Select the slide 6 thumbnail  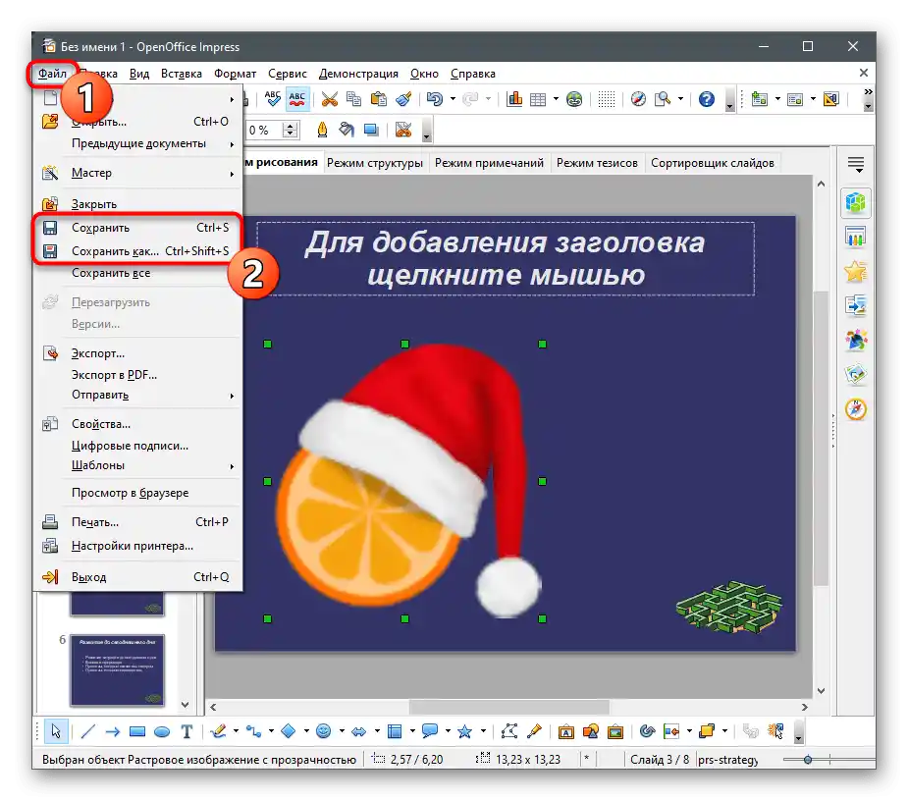[x=117, y=670]
